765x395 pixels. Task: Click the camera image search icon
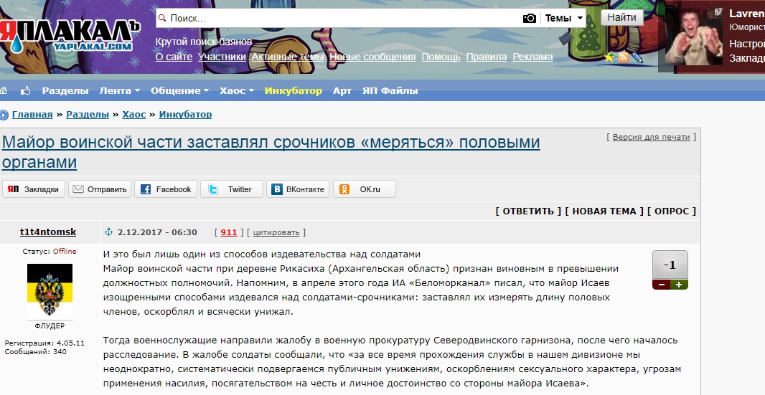[x=530, y=19]
